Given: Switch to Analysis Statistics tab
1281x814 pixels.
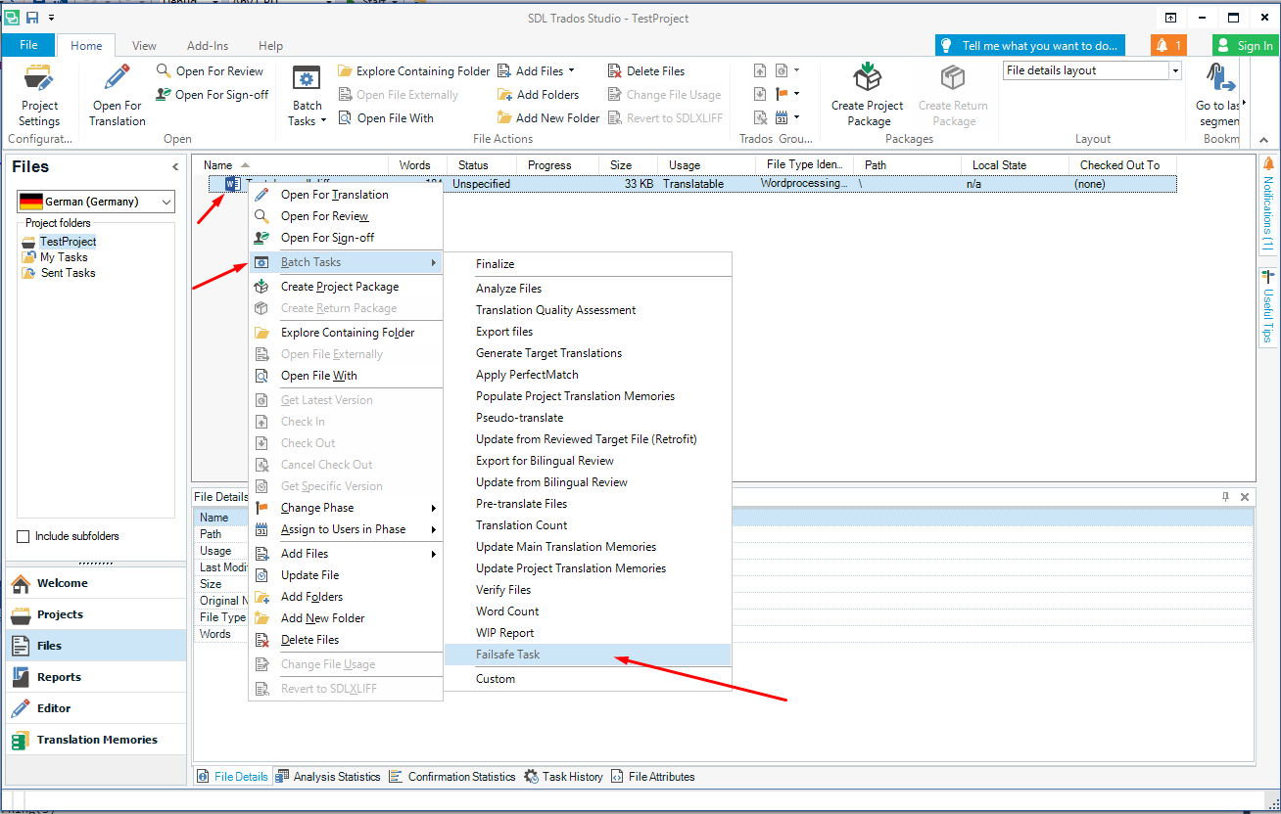Looking at the screenshot, I should [328, 777].
